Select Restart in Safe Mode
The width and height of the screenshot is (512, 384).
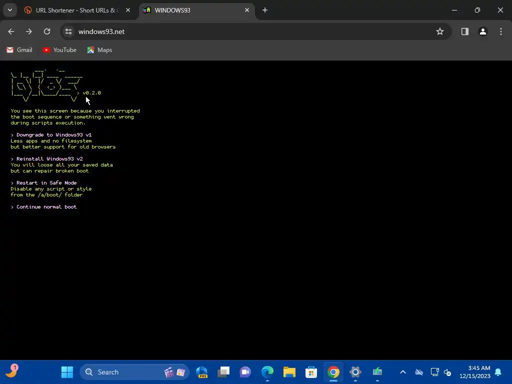click(46, 183)
